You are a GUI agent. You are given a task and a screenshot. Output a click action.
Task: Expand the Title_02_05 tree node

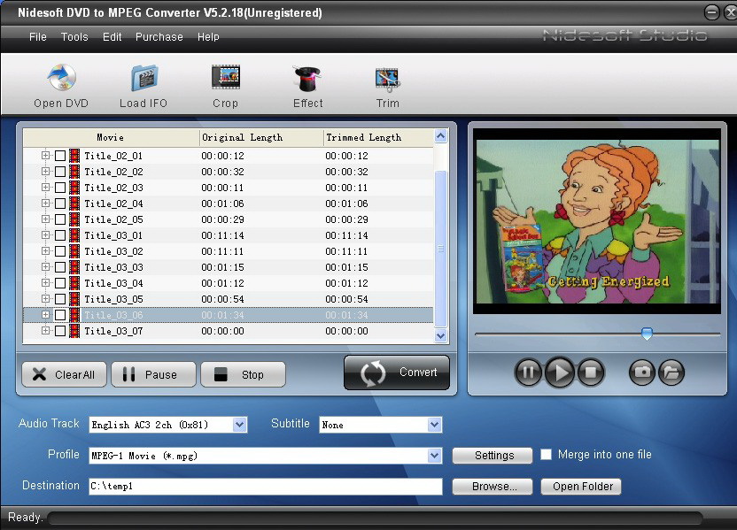[x=45, y=219]
